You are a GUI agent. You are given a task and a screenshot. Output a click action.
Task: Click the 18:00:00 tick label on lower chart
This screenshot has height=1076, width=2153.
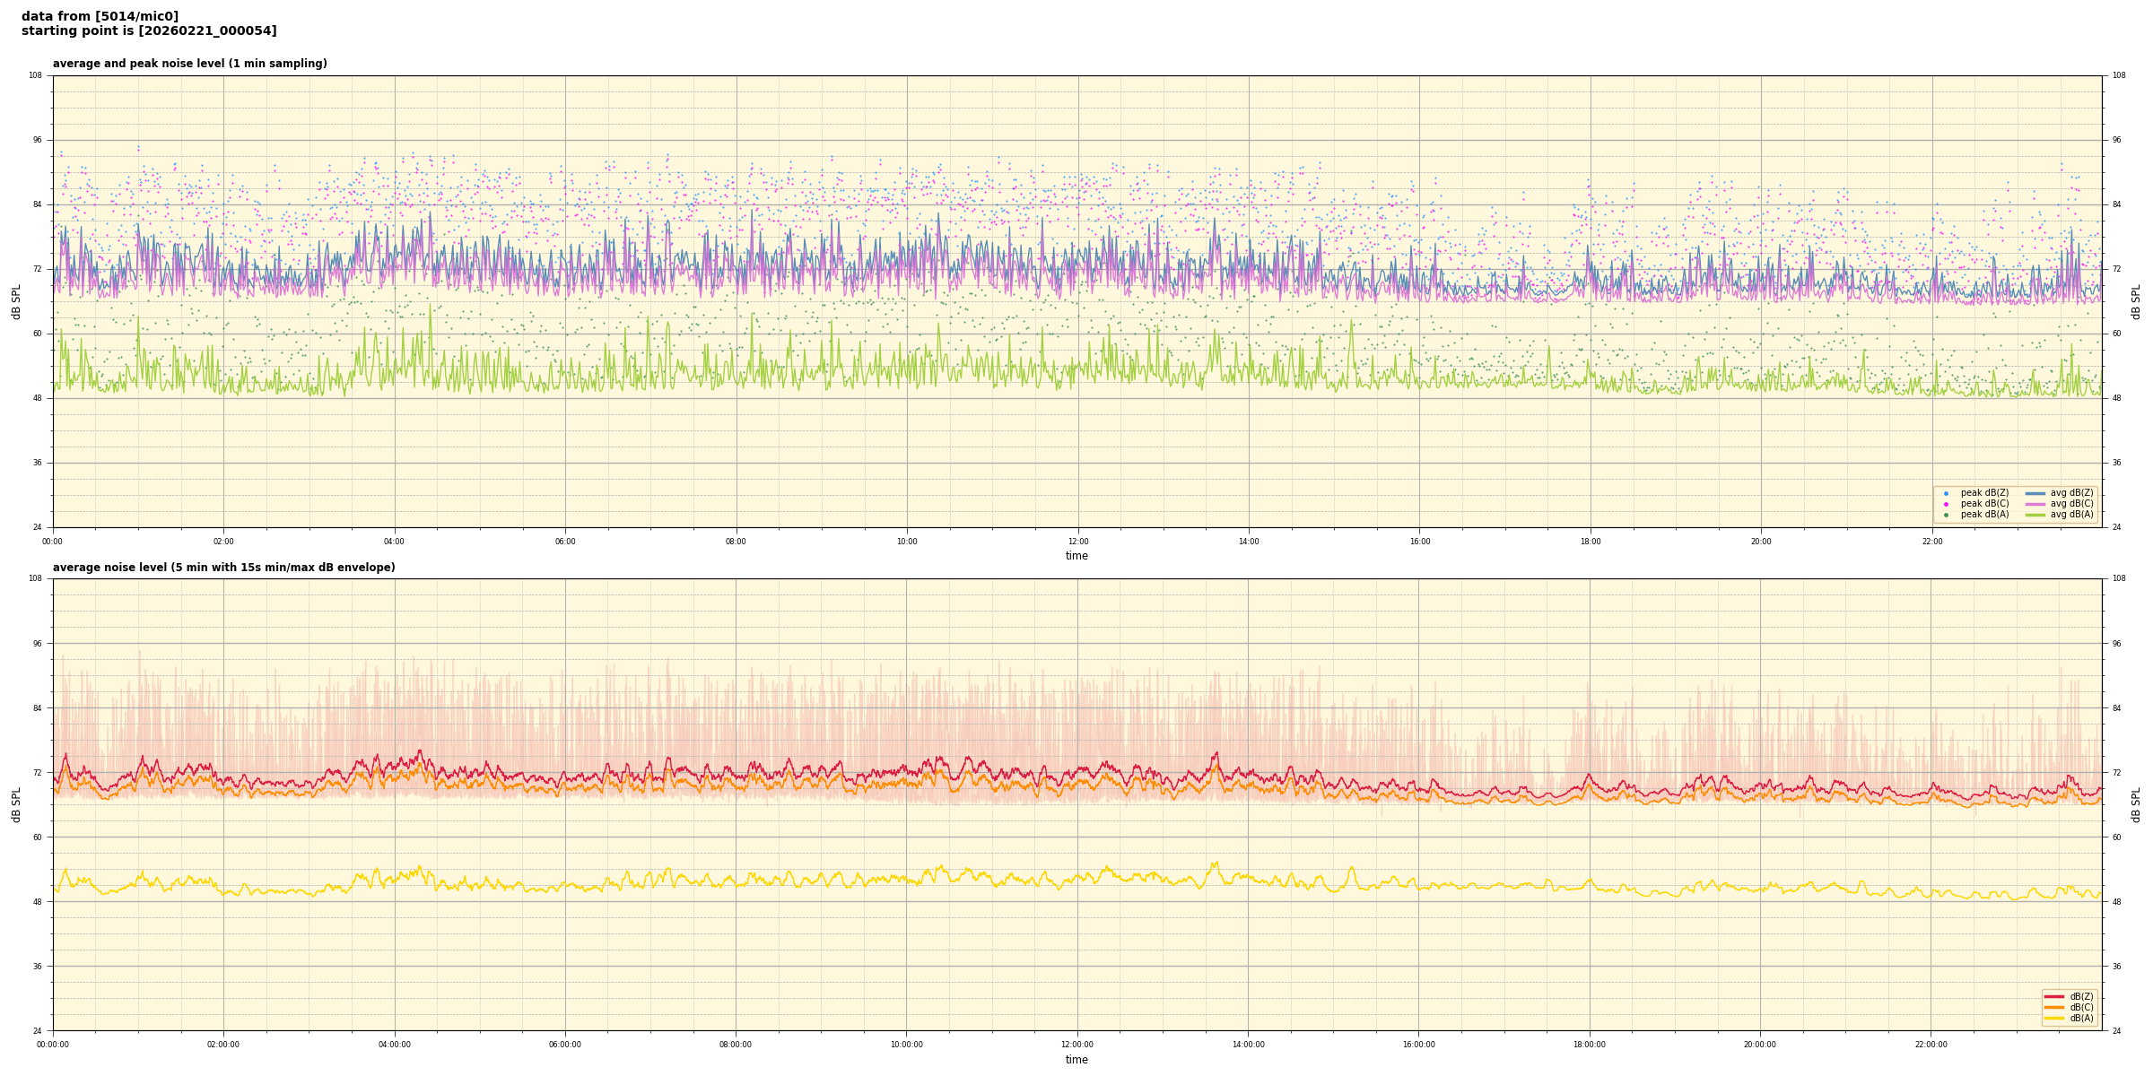click(x=1590, y=1045)
